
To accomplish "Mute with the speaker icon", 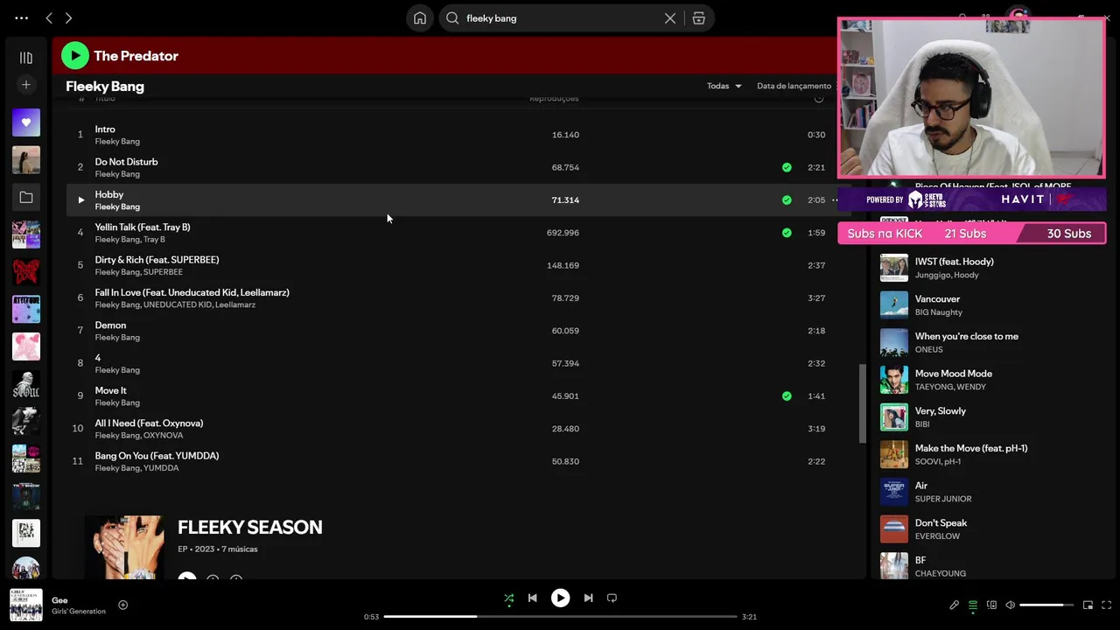I will coord(1010,605).
